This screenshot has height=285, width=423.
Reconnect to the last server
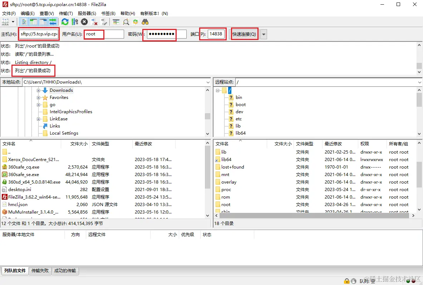click(104, 22)
